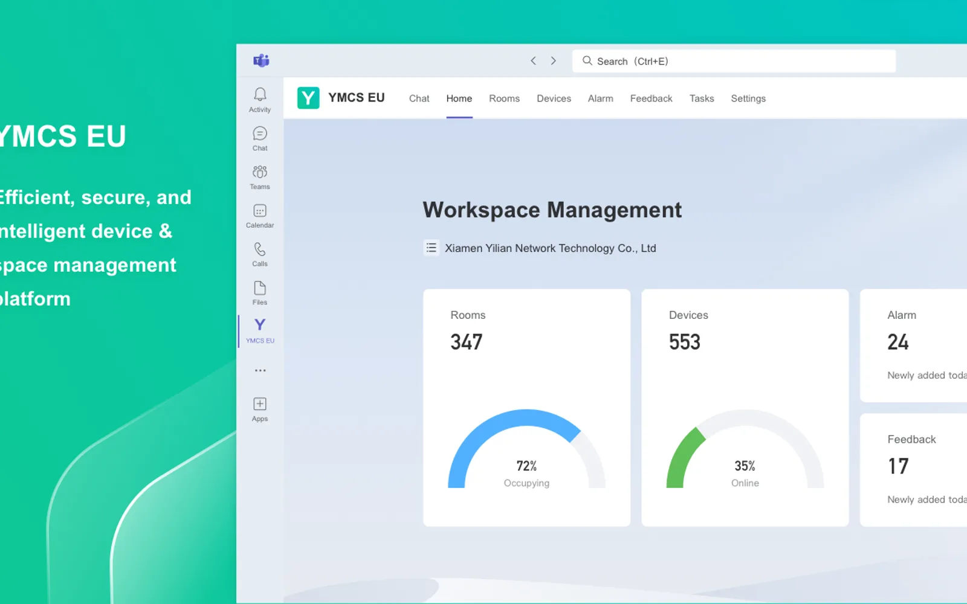The image size is (967, 604).
Task: Open the Activity bell icon
Action: (x=260, y=100)
